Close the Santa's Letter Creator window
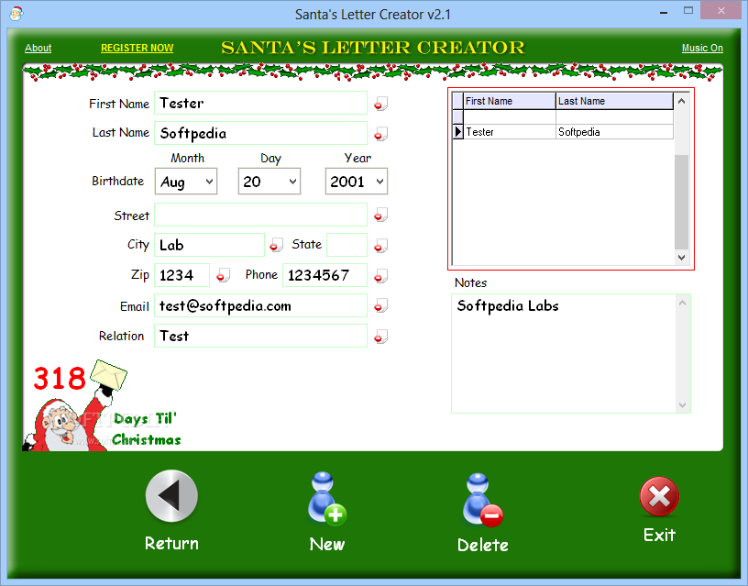 pos(721,11)
